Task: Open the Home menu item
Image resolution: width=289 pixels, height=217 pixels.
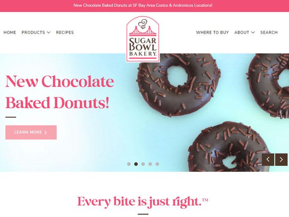Action: pos(10,33)
